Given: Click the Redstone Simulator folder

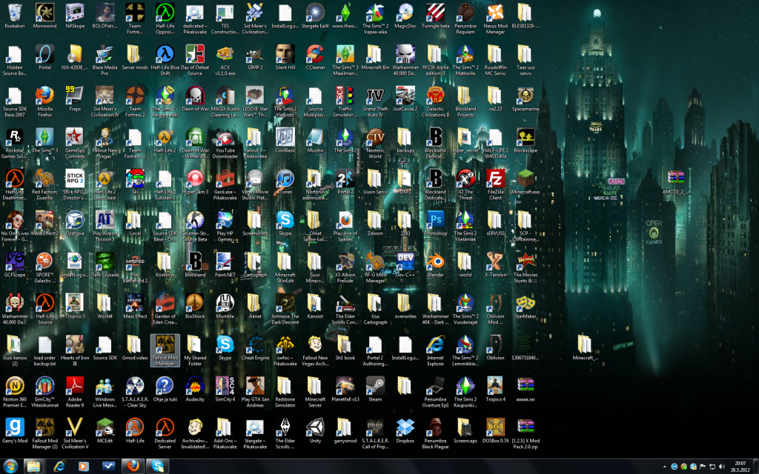Looking at the screenshot, I should click(285, 393).
